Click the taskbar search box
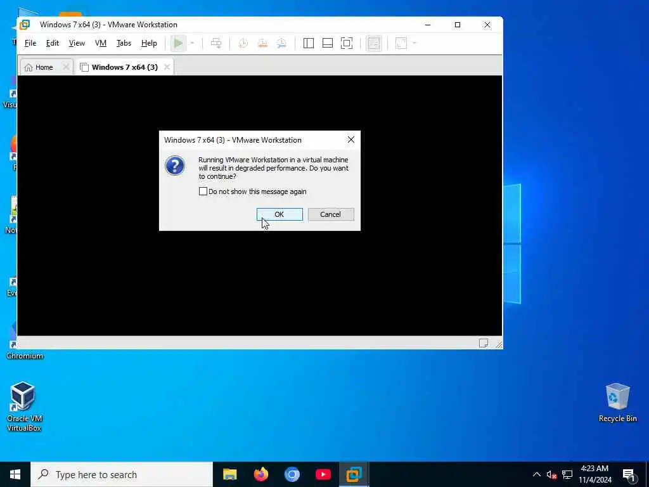This screenshot has width=649, height=487. (122, 474)
